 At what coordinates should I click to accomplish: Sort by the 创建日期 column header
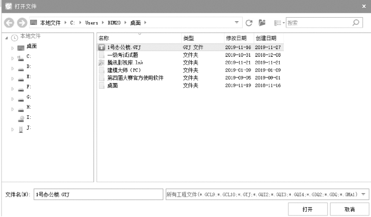[269, 38]
